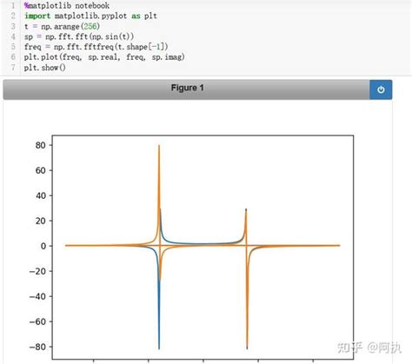Click the blue power button to stop figure interaction

coord(381,89)
